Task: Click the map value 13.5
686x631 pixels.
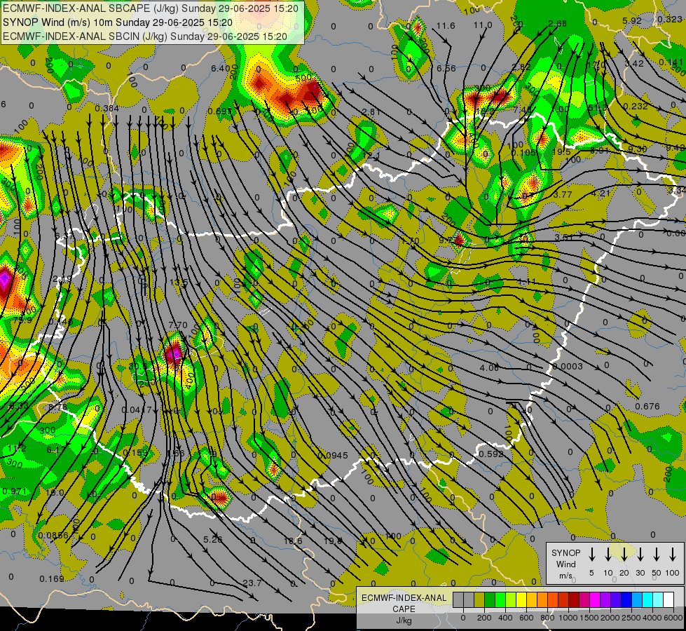Action: [179, 283]
